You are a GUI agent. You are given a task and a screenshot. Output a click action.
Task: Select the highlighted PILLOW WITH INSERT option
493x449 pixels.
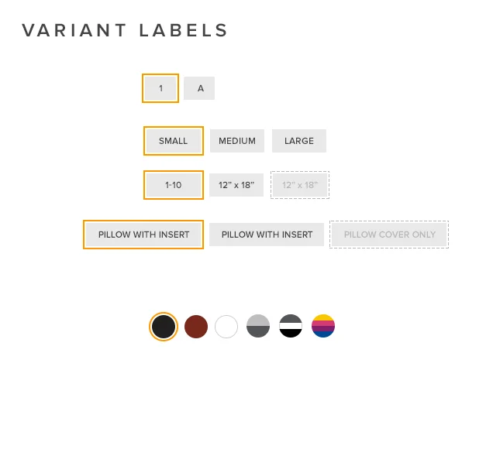(x=143, y=235)
